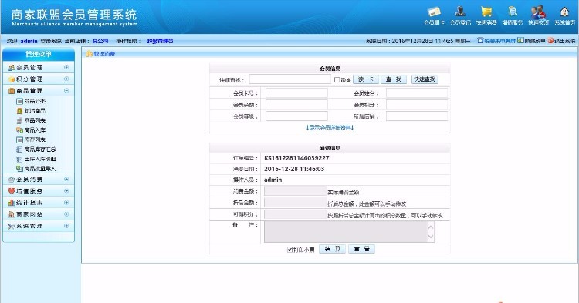Focus the 会员姓名 input field

pyautogui.click(x=417, y=93)
